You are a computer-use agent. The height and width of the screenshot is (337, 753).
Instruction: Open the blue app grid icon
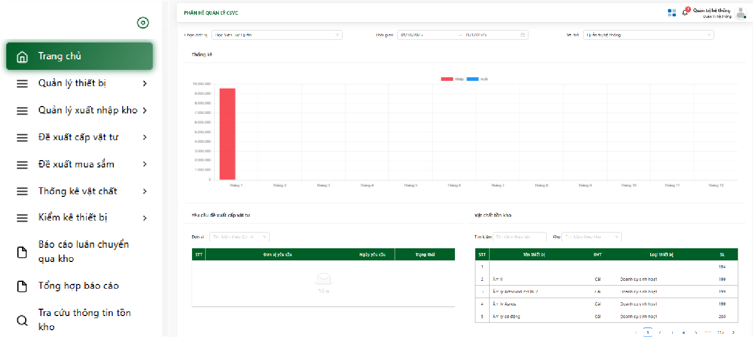pos(672,13)
